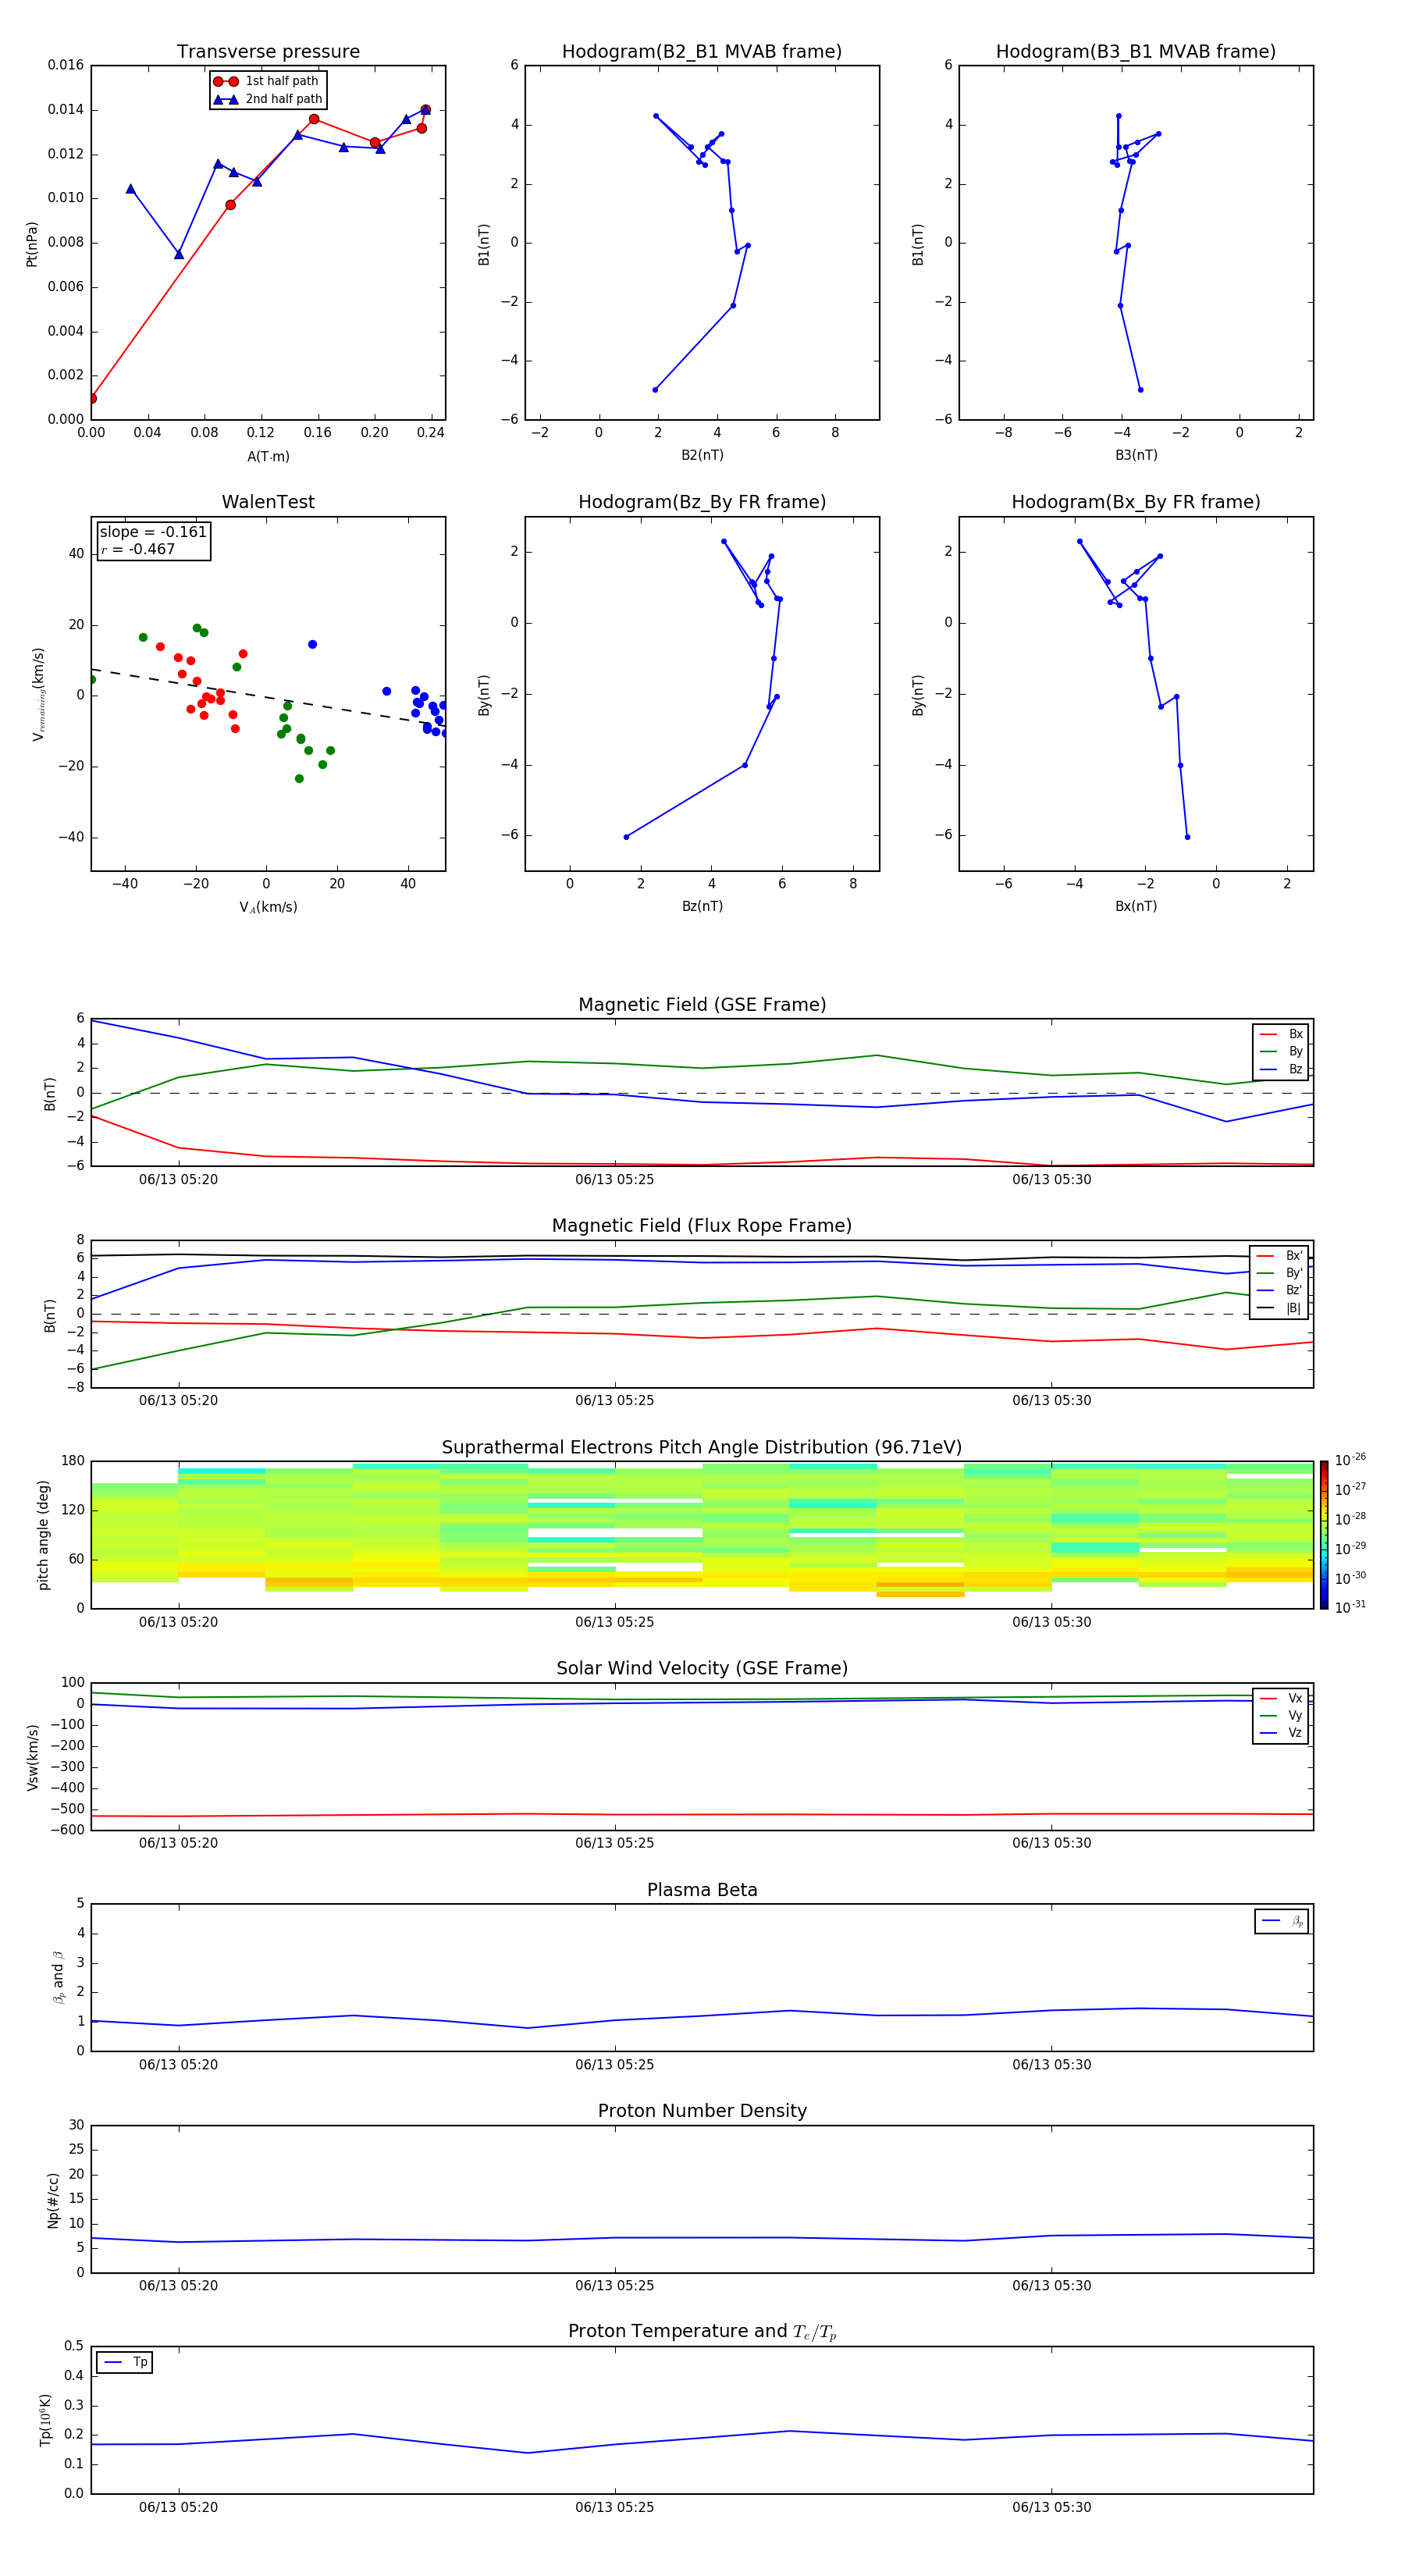Screen dimensions: 1405x2576
Task: Click the "Plasma Beta" plot title
Action: click(702, 1891)
